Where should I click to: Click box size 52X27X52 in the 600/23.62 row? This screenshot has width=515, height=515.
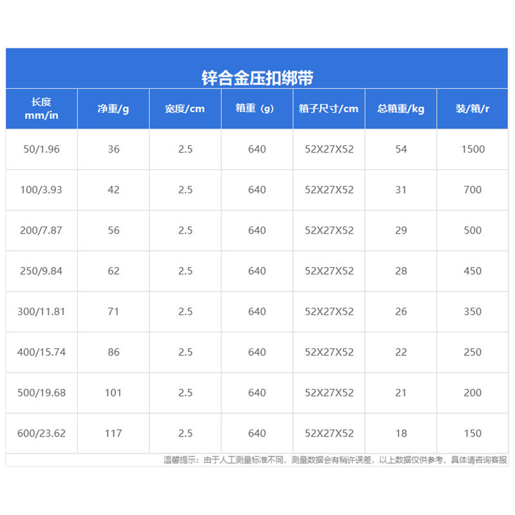[x=329, y=433]
